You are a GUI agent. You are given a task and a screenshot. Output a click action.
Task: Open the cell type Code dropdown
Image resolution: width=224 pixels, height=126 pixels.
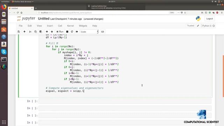click(x=89, y=31)
